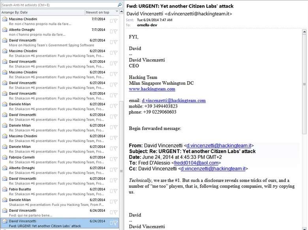Flag the More on Hacking Team's Government message
Viewport: 308px width, 230px height.
point(115,42)
